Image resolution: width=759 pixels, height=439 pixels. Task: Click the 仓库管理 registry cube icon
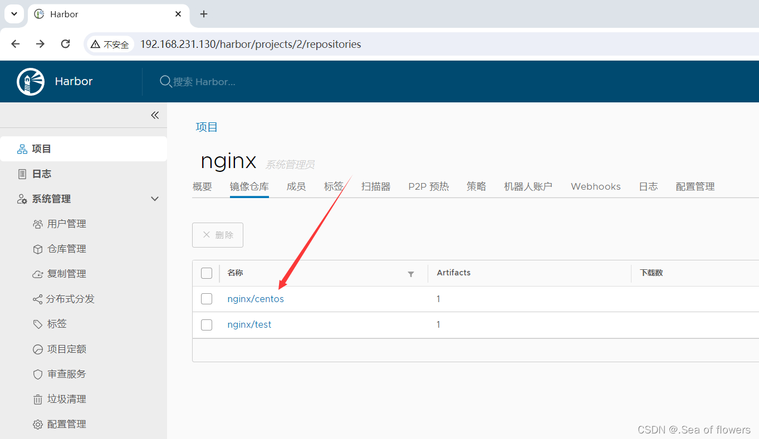[38, 249]
